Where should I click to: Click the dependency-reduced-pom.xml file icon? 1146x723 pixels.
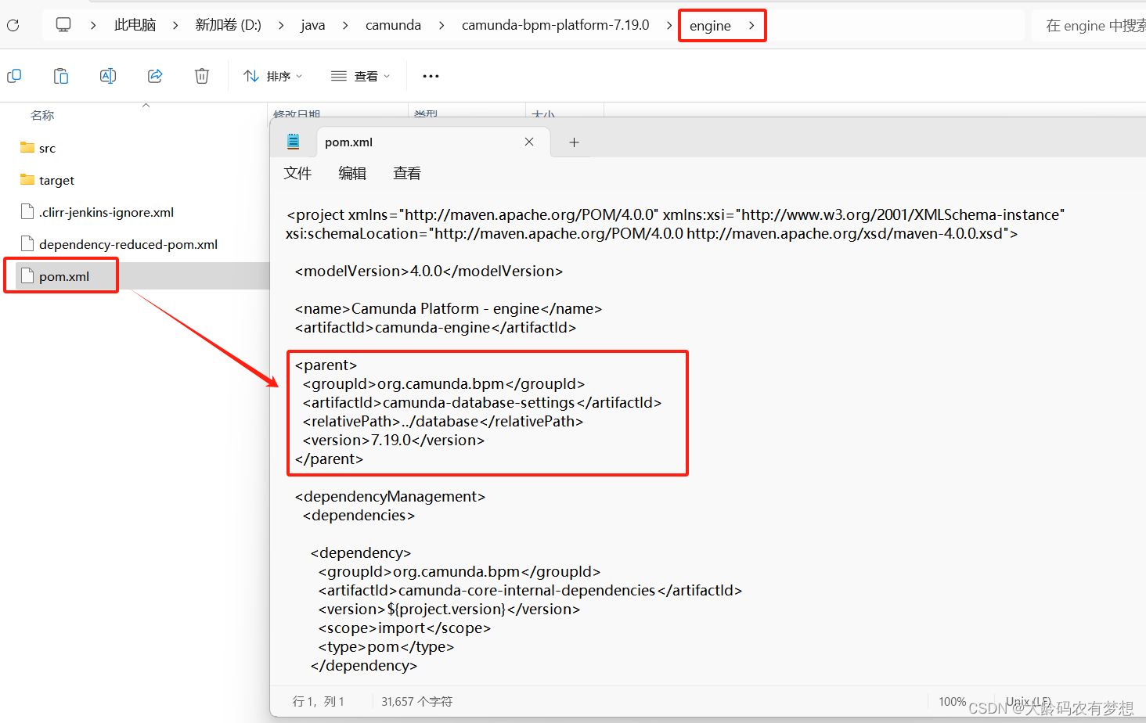27,243
